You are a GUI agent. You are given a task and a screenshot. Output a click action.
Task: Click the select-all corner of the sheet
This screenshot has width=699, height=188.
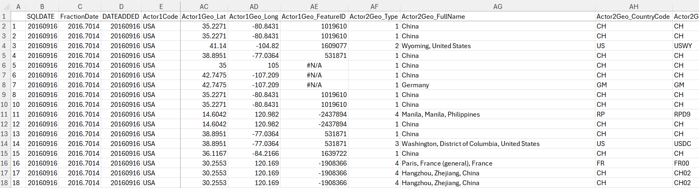[5, 7]
